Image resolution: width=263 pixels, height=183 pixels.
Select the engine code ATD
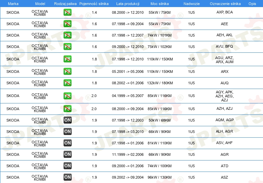point(225,166)
